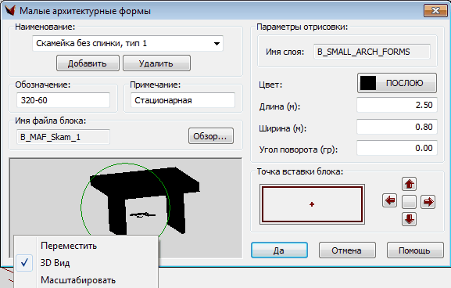This screenshot has height=288, width=451.
Task: Click the application icon in the title bar
Action: [10, 10]
